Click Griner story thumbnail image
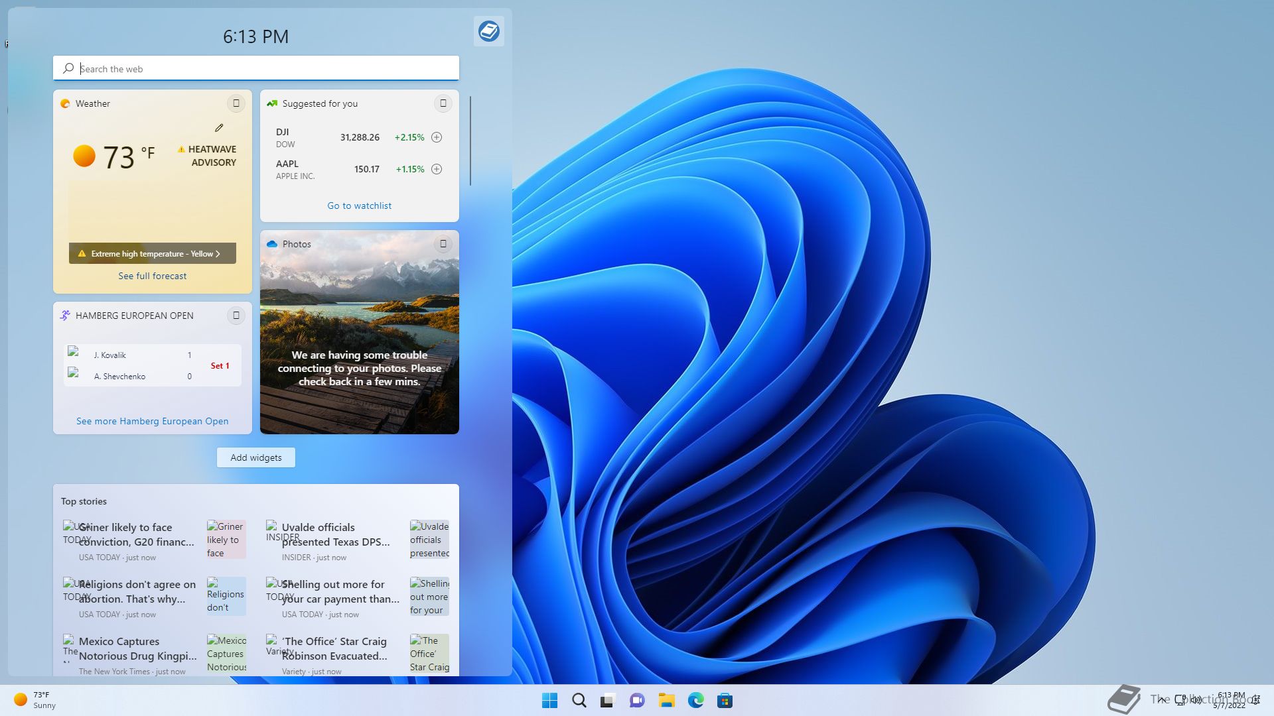Image resolution: width=1274 pixels, height=716 pixels. [226, 539]
